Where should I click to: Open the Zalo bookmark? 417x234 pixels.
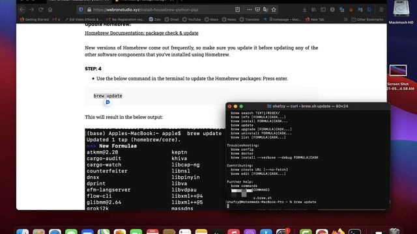pos(155,19)
